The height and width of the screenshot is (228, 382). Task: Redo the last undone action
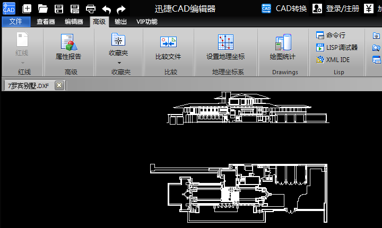[121, 10]
